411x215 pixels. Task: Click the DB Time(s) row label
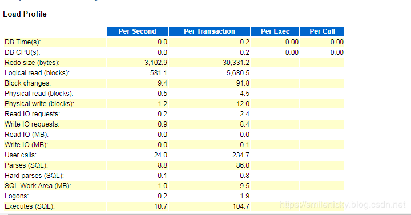pyautogui.click(x=22, y=42)
